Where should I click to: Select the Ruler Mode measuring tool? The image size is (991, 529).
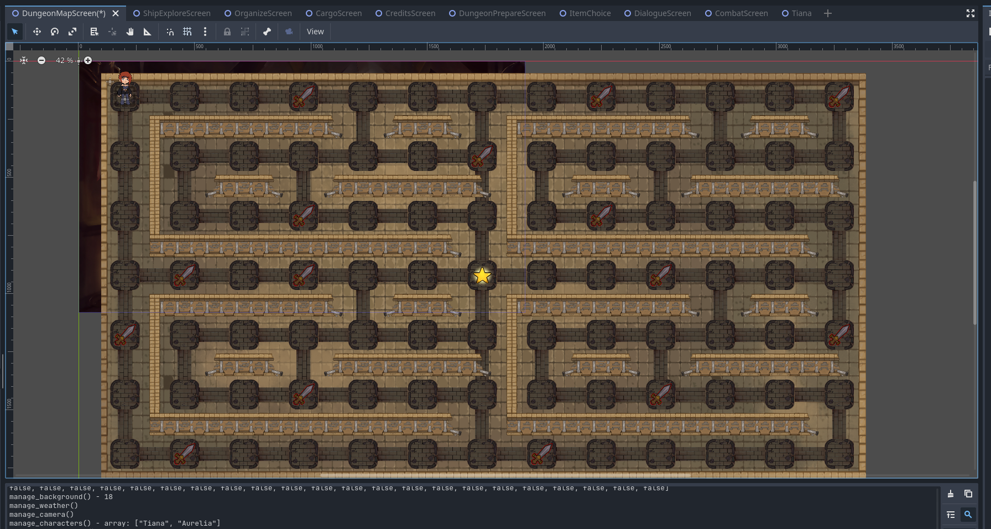pyautogui.click(x=148, y=32)
